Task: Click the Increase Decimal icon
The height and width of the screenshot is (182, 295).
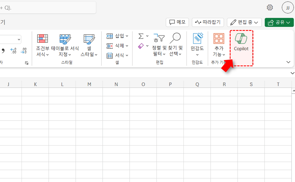Action: point(13,51)
